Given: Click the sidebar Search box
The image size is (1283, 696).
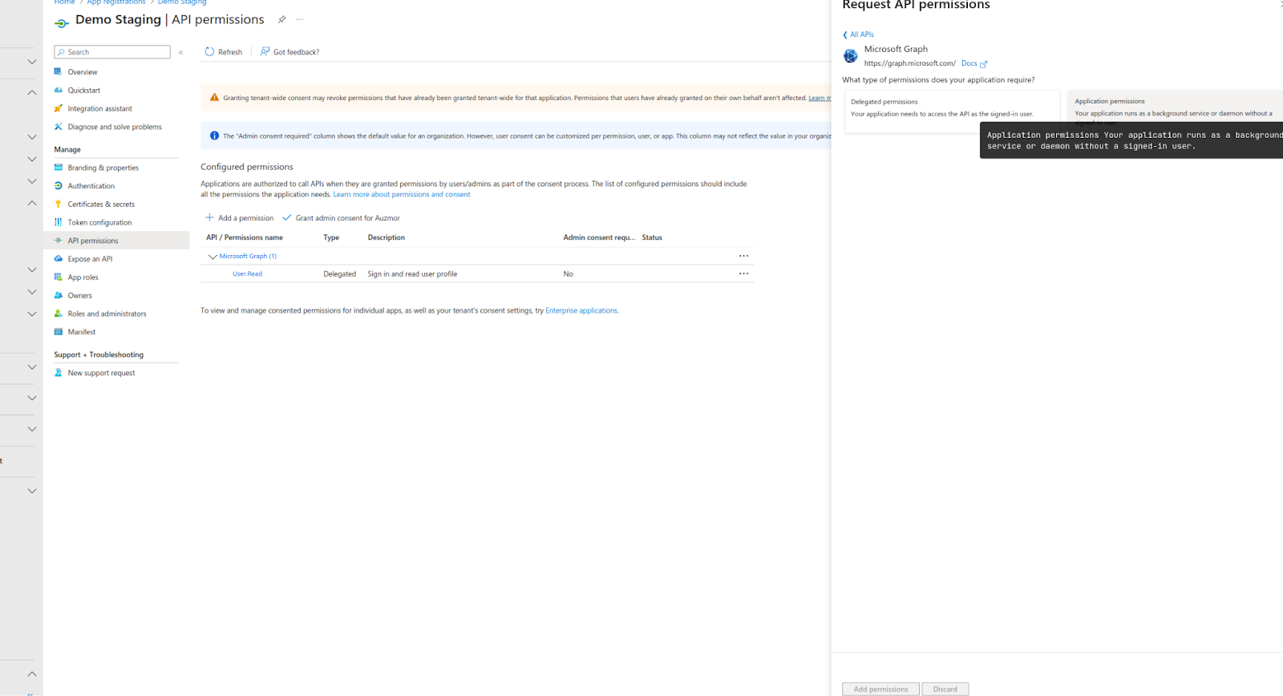Looking at the screenshot, I should [x=112, y=52].
